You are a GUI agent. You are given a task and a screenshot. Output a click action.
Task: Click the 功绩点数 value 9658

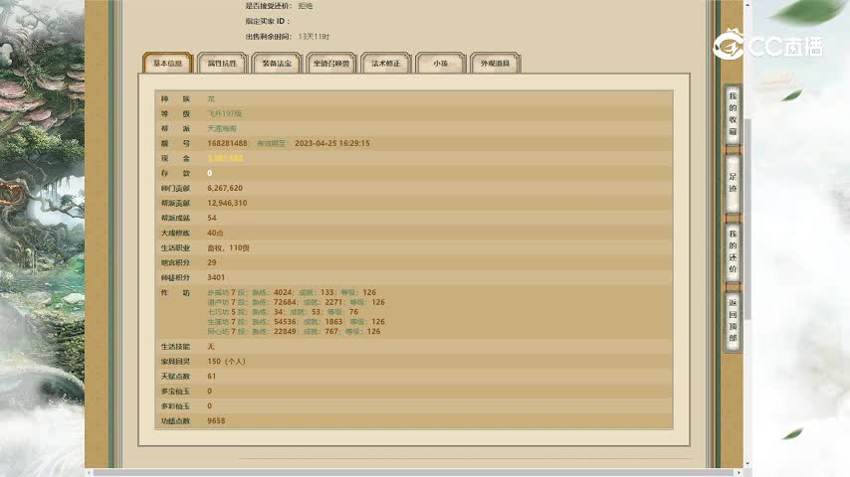click(x=216, y=421)
